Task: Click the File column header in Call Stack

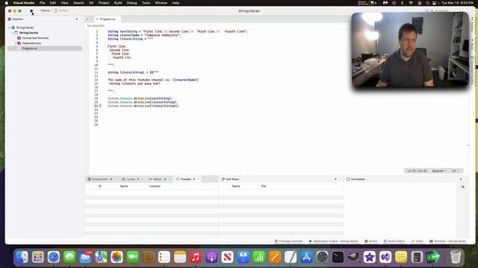Action: pyautogui.click(x=264, y=186)
